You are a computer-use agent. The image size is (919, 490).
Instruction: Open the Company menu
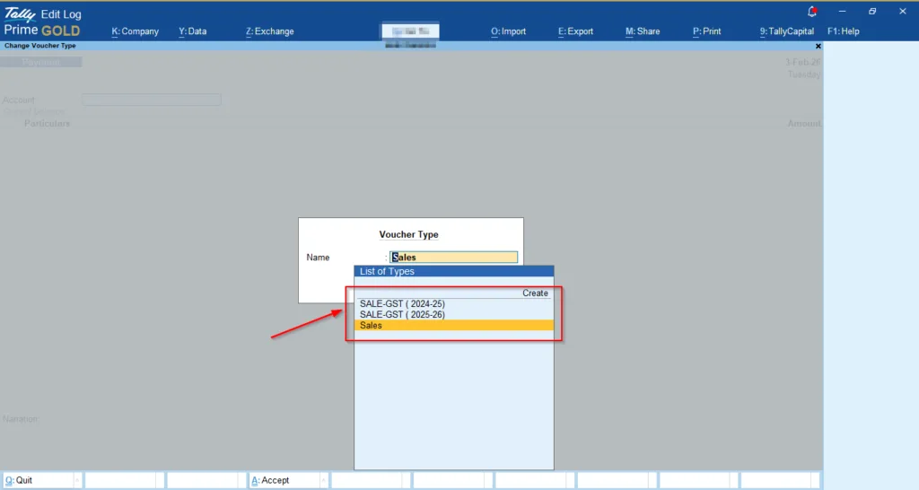coord(135,31)
